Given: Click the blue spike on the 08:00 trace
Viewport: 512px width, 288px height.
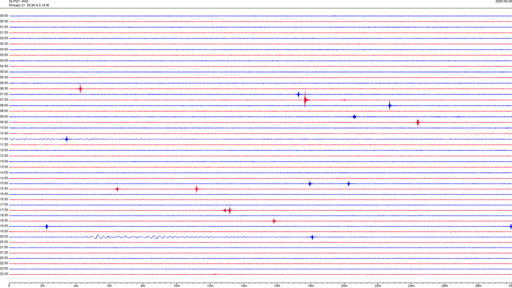Looking at the screenshot, I should [389, 106].
